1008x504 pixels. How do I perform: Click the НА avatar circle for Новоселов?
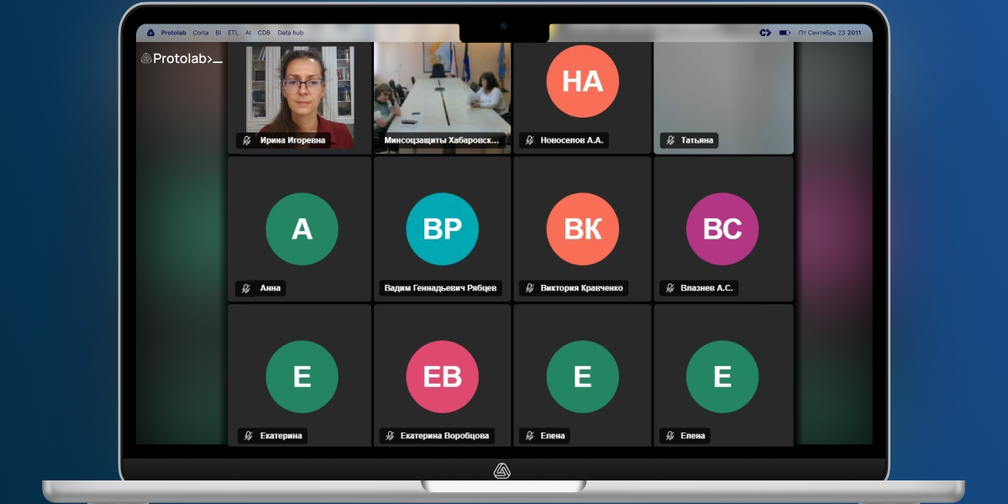(x=582, y=81)
